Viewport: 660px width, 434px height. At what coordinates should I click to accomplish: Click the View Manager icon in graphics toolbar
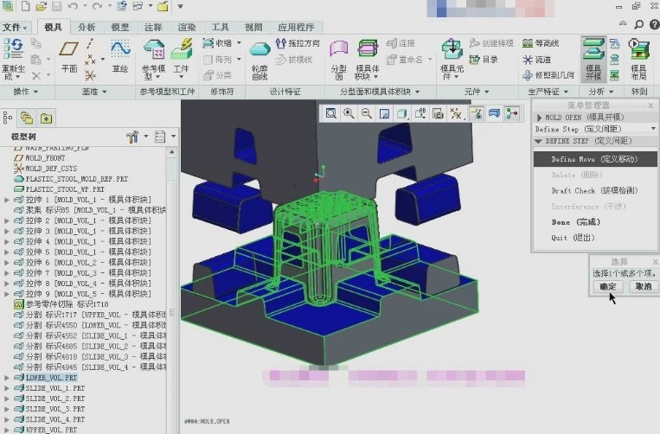[438, 113]
